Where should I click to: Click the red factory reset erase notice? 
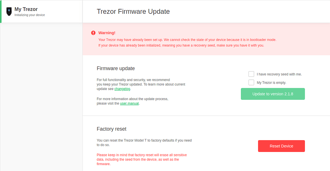[142, 160]
